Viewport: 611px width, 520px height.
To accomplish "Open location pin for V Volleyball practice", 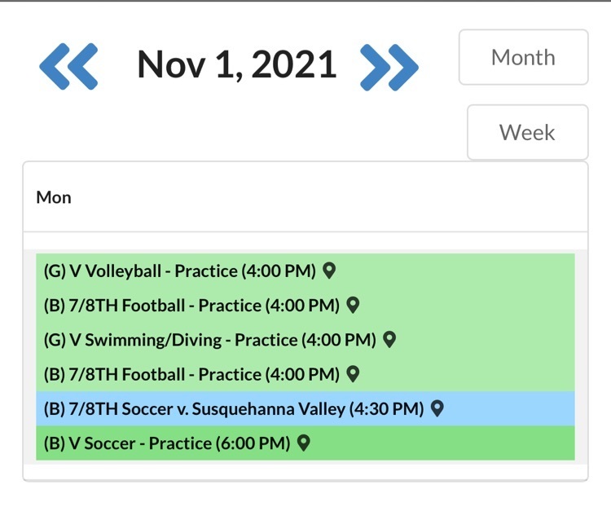I will click(329, 271).
